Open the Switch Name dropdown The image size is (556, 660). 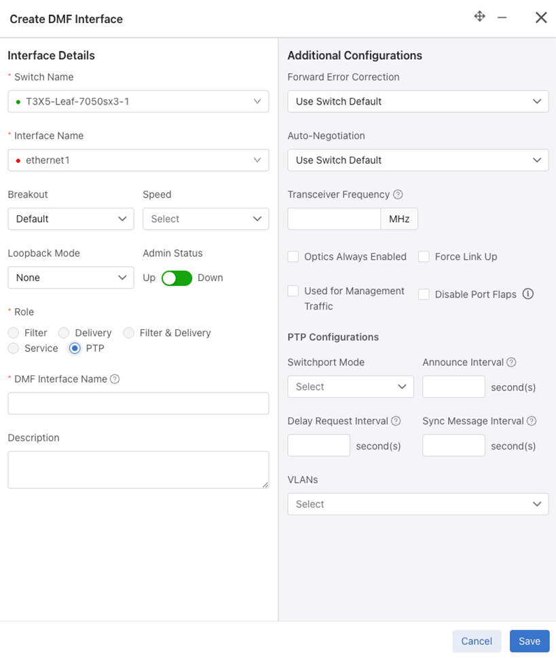click(138, 101)
